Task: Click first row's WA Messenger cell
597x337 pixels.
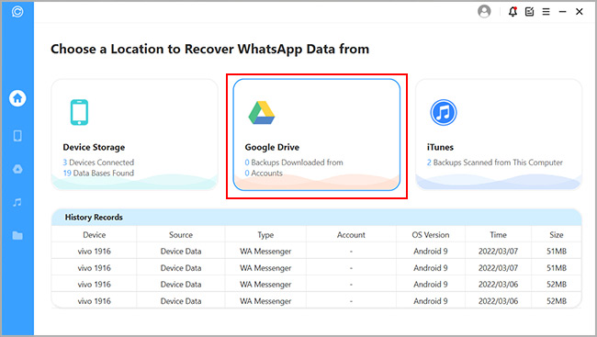Action: click(x=265, y=252)
